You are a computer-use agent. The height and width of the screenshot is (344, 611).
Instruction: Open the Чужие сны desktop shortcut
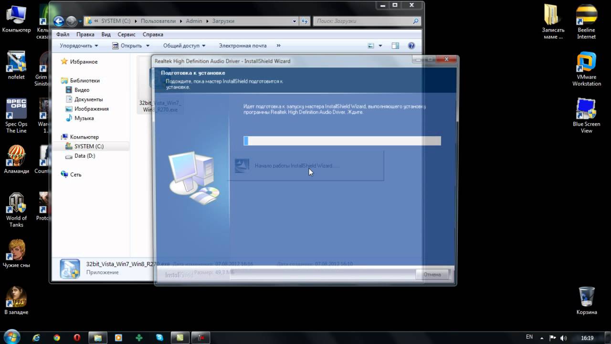click(x=16, y=253)
